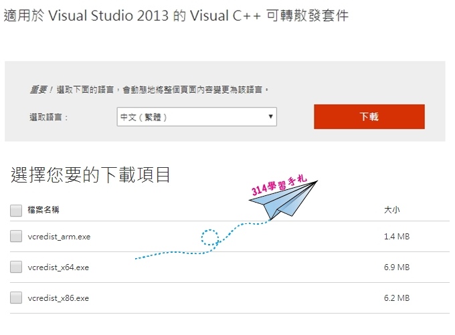Click the 1.4 MB size value

point(397,237)
